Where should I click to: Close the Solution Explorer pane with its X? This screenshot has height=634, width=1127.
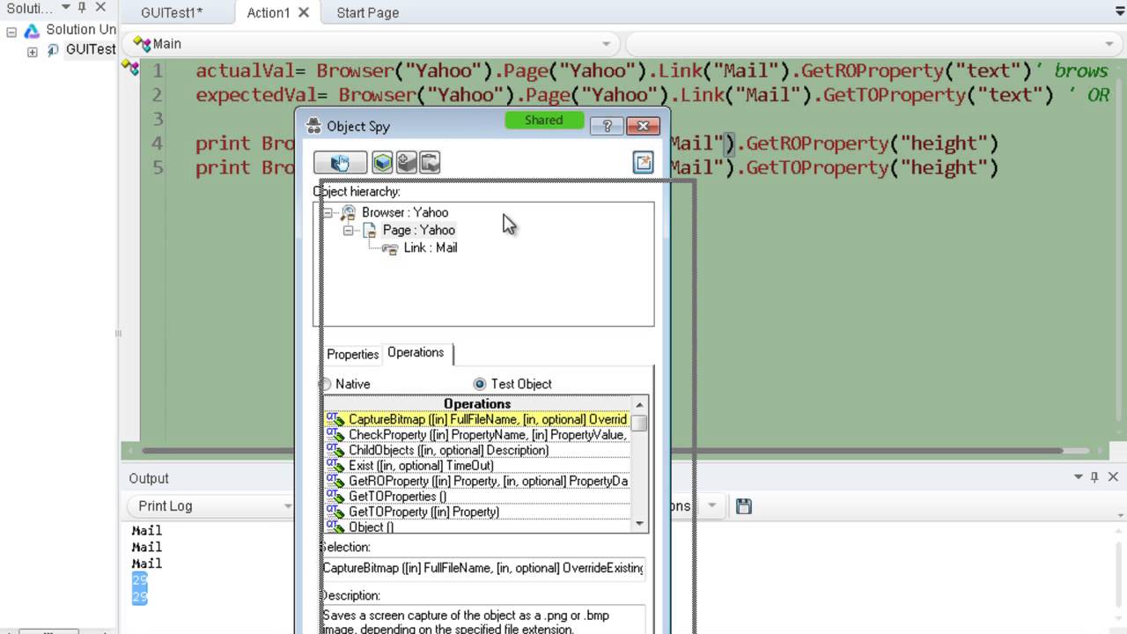tap(101, 9)
